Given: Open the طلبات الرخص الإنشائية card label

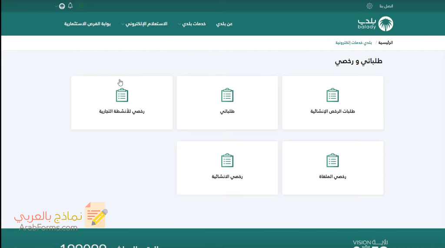Looking at the screenshot, I should [x=332, y=111].
